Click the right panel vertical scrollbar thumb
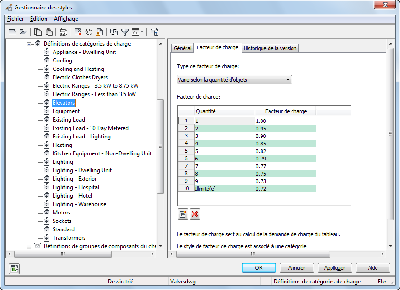Screen dimensions: 400x290 coord(390,134)
